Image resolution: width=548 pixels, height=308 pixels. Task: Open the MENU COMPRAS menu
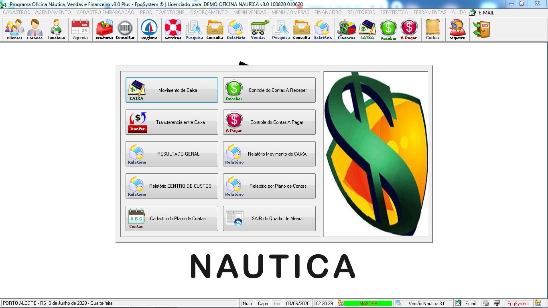coord(290,12)
